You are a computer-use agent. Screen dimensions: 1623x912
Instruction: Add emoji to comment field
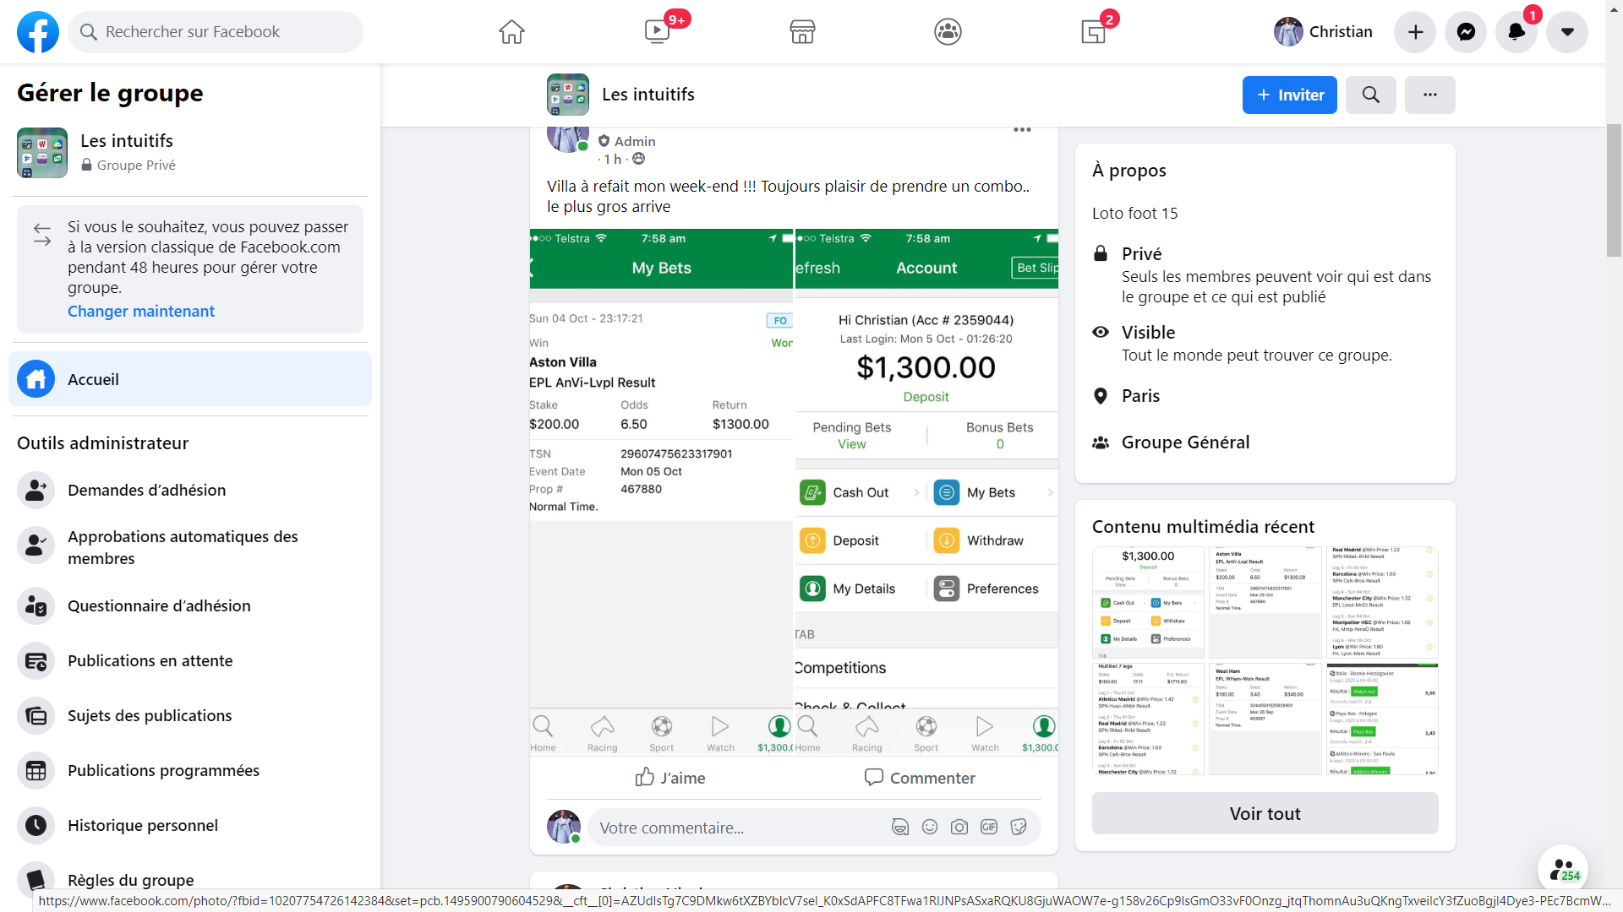click(930, 827)
